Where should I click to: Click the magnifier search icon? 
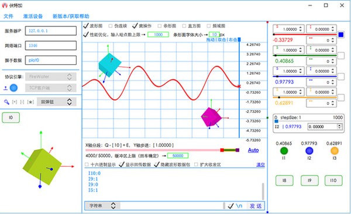[x=6, y=102]
